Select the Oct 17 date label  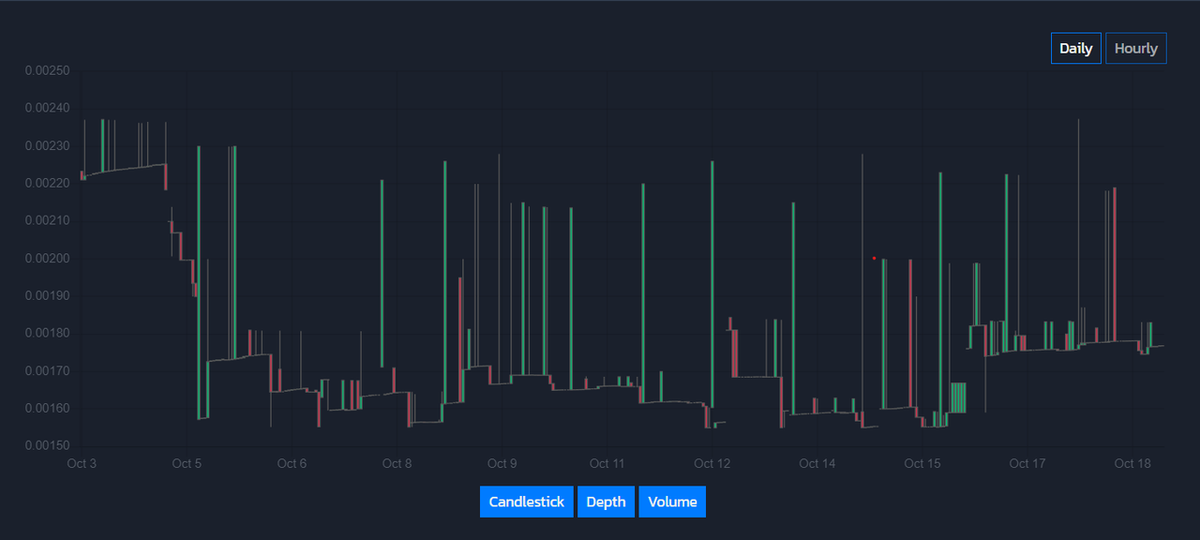coord(1027,463)
